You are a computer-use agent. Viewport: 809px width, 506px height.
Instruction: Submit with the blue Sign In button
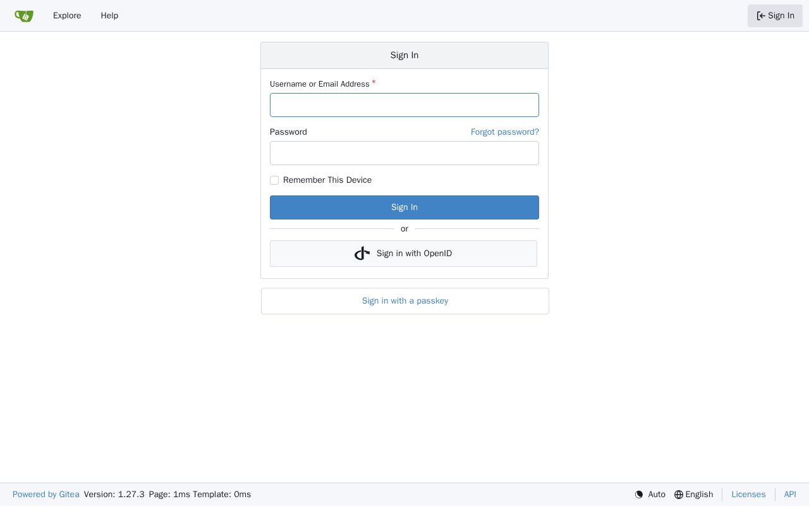click(404, 207)
